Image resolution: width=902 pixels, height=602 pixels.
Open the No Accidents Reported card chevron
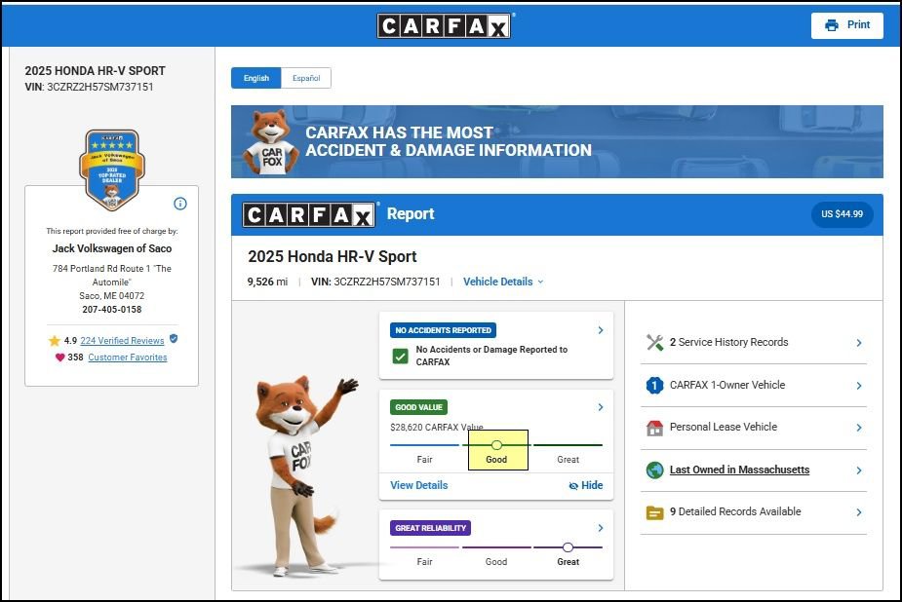pyautogui.click(x=601, y=330)
